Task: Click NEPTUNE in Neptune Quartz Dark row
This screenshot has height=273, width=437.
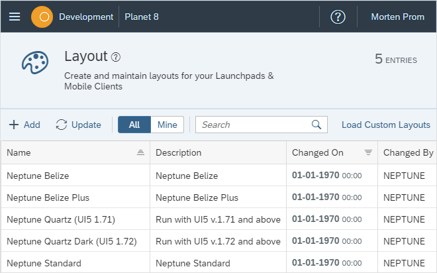Action: pos(404,241)
